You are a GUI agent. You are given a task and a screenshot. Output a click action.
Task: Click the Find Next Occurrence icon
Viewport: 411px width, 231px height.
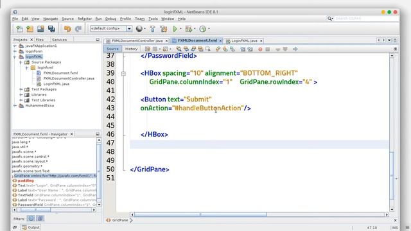[x=193, y=49]
